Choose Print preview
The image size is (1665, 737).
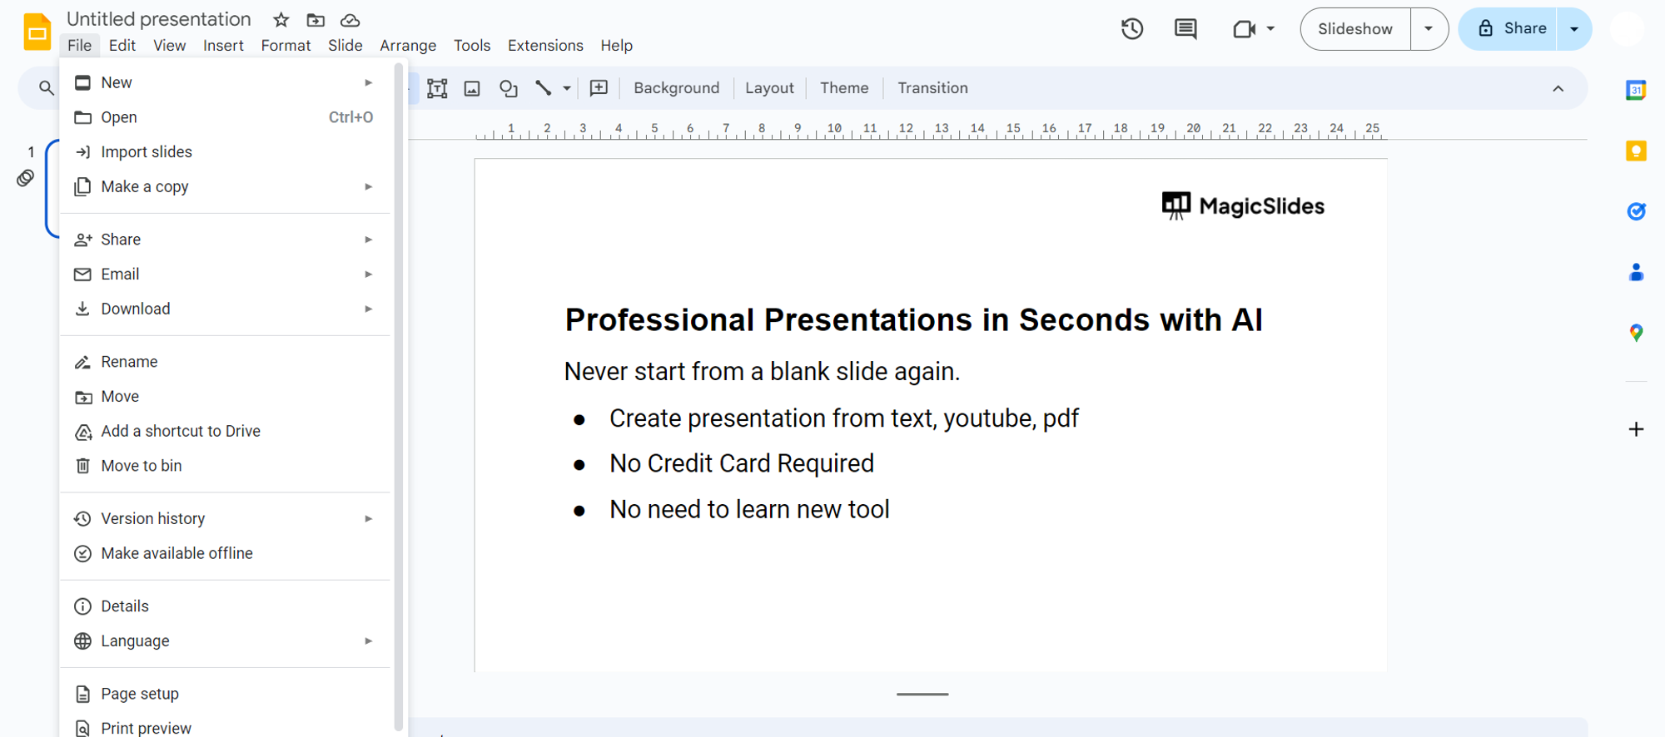[225, 727]
